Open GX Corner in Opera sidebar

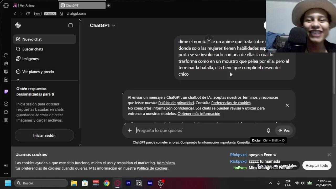click(6, 166)
